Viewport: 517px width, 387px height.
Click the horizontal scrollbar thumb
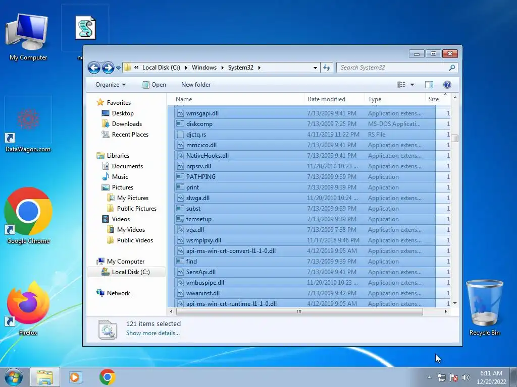tap(299, 311)
